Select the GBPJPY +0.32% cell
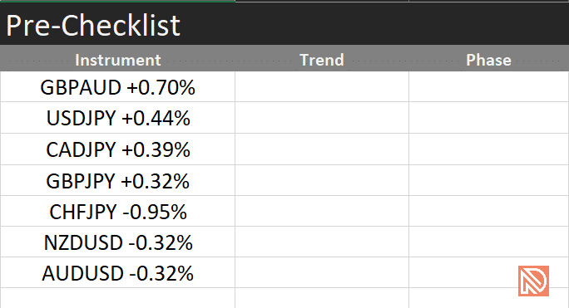The image size is (569, 308). tap(117, 180)
